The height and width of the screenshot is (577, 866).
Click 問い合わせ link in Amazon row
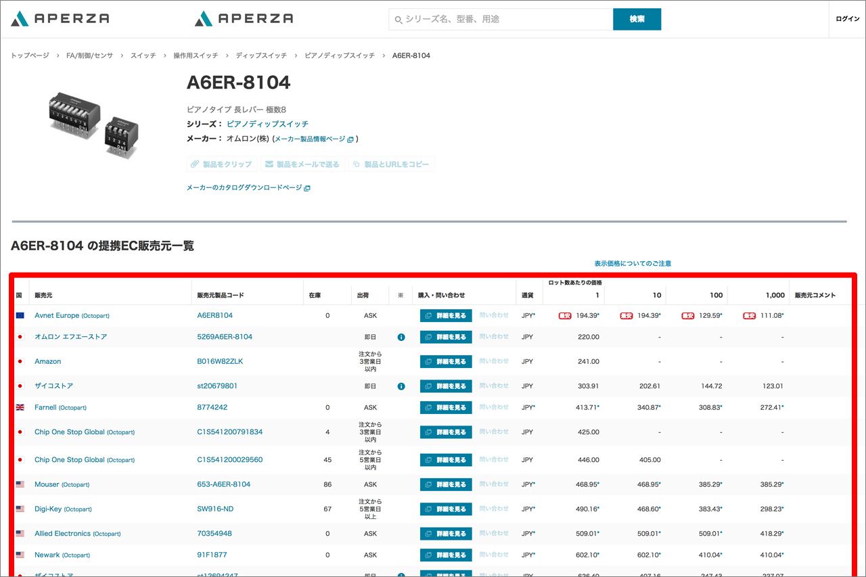(x=494, y=361)
